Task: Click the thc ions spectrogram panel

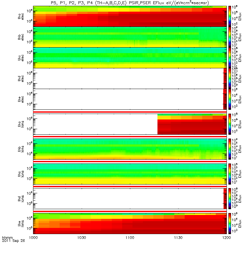Action: (130, 174)
